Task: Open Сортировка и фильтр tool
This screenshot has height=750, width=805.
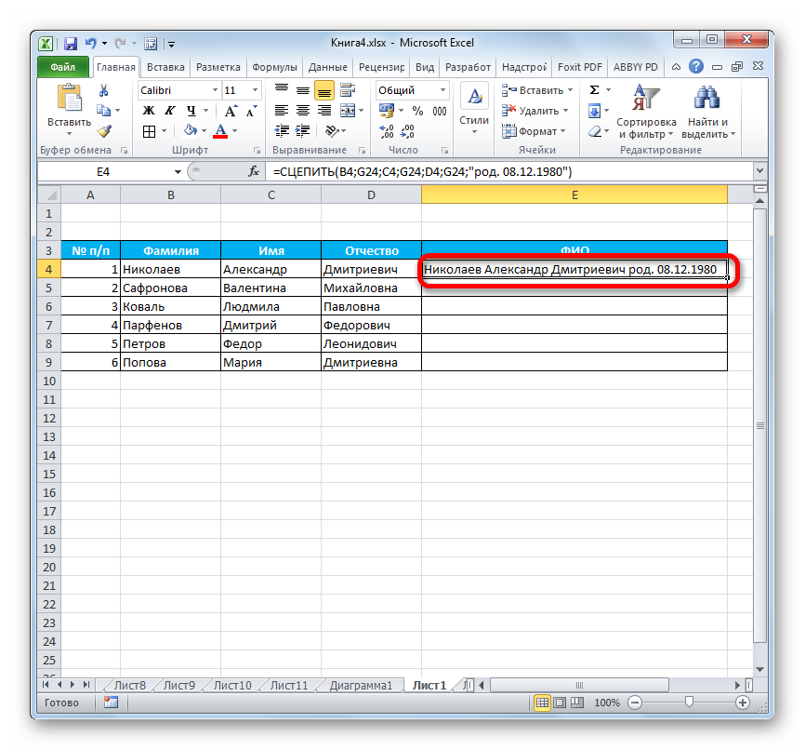Action: click(x=645, y=112)
